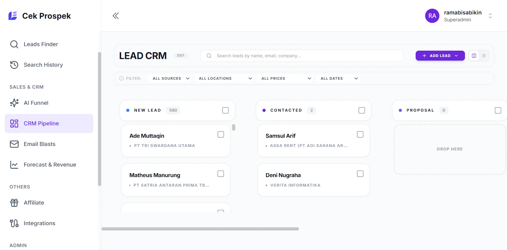The image size is (507, 250).
Task: Expand the user account switcher chevrons
Action: click(x=490, y=16)
